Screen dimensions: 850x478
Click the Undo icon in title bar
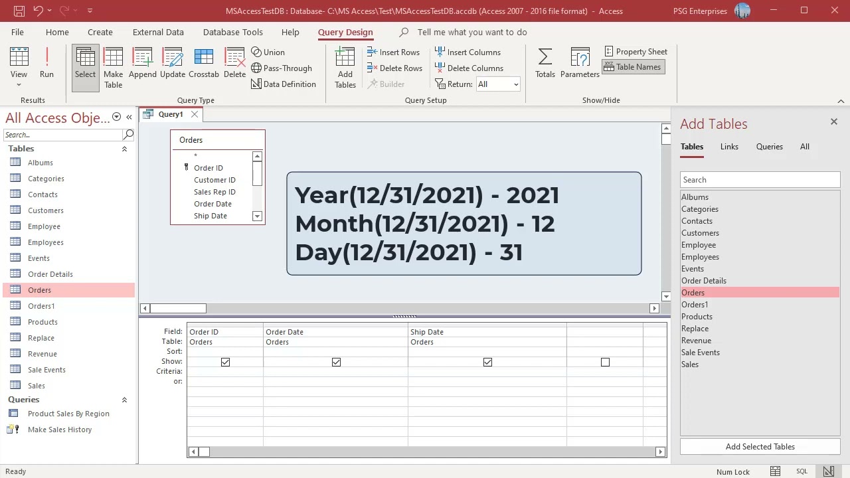coord(39,11)
